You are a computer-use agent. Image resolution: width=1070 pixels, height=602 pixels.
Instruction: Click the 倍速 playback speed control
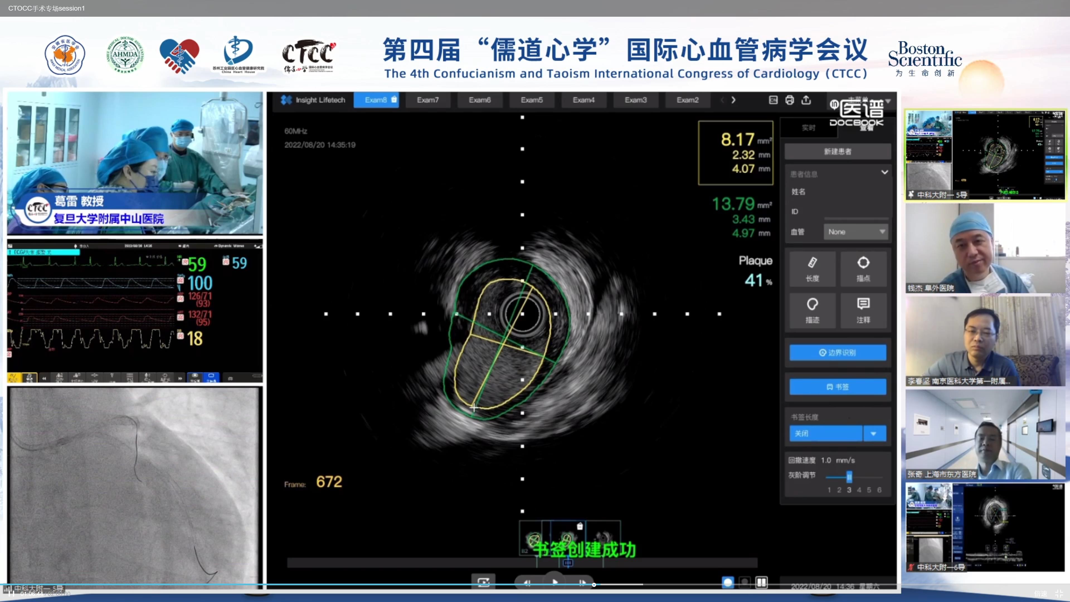(1040, 593)
